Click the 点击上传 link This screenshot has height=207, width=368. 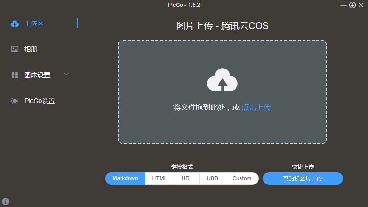[x=256, y=108]
